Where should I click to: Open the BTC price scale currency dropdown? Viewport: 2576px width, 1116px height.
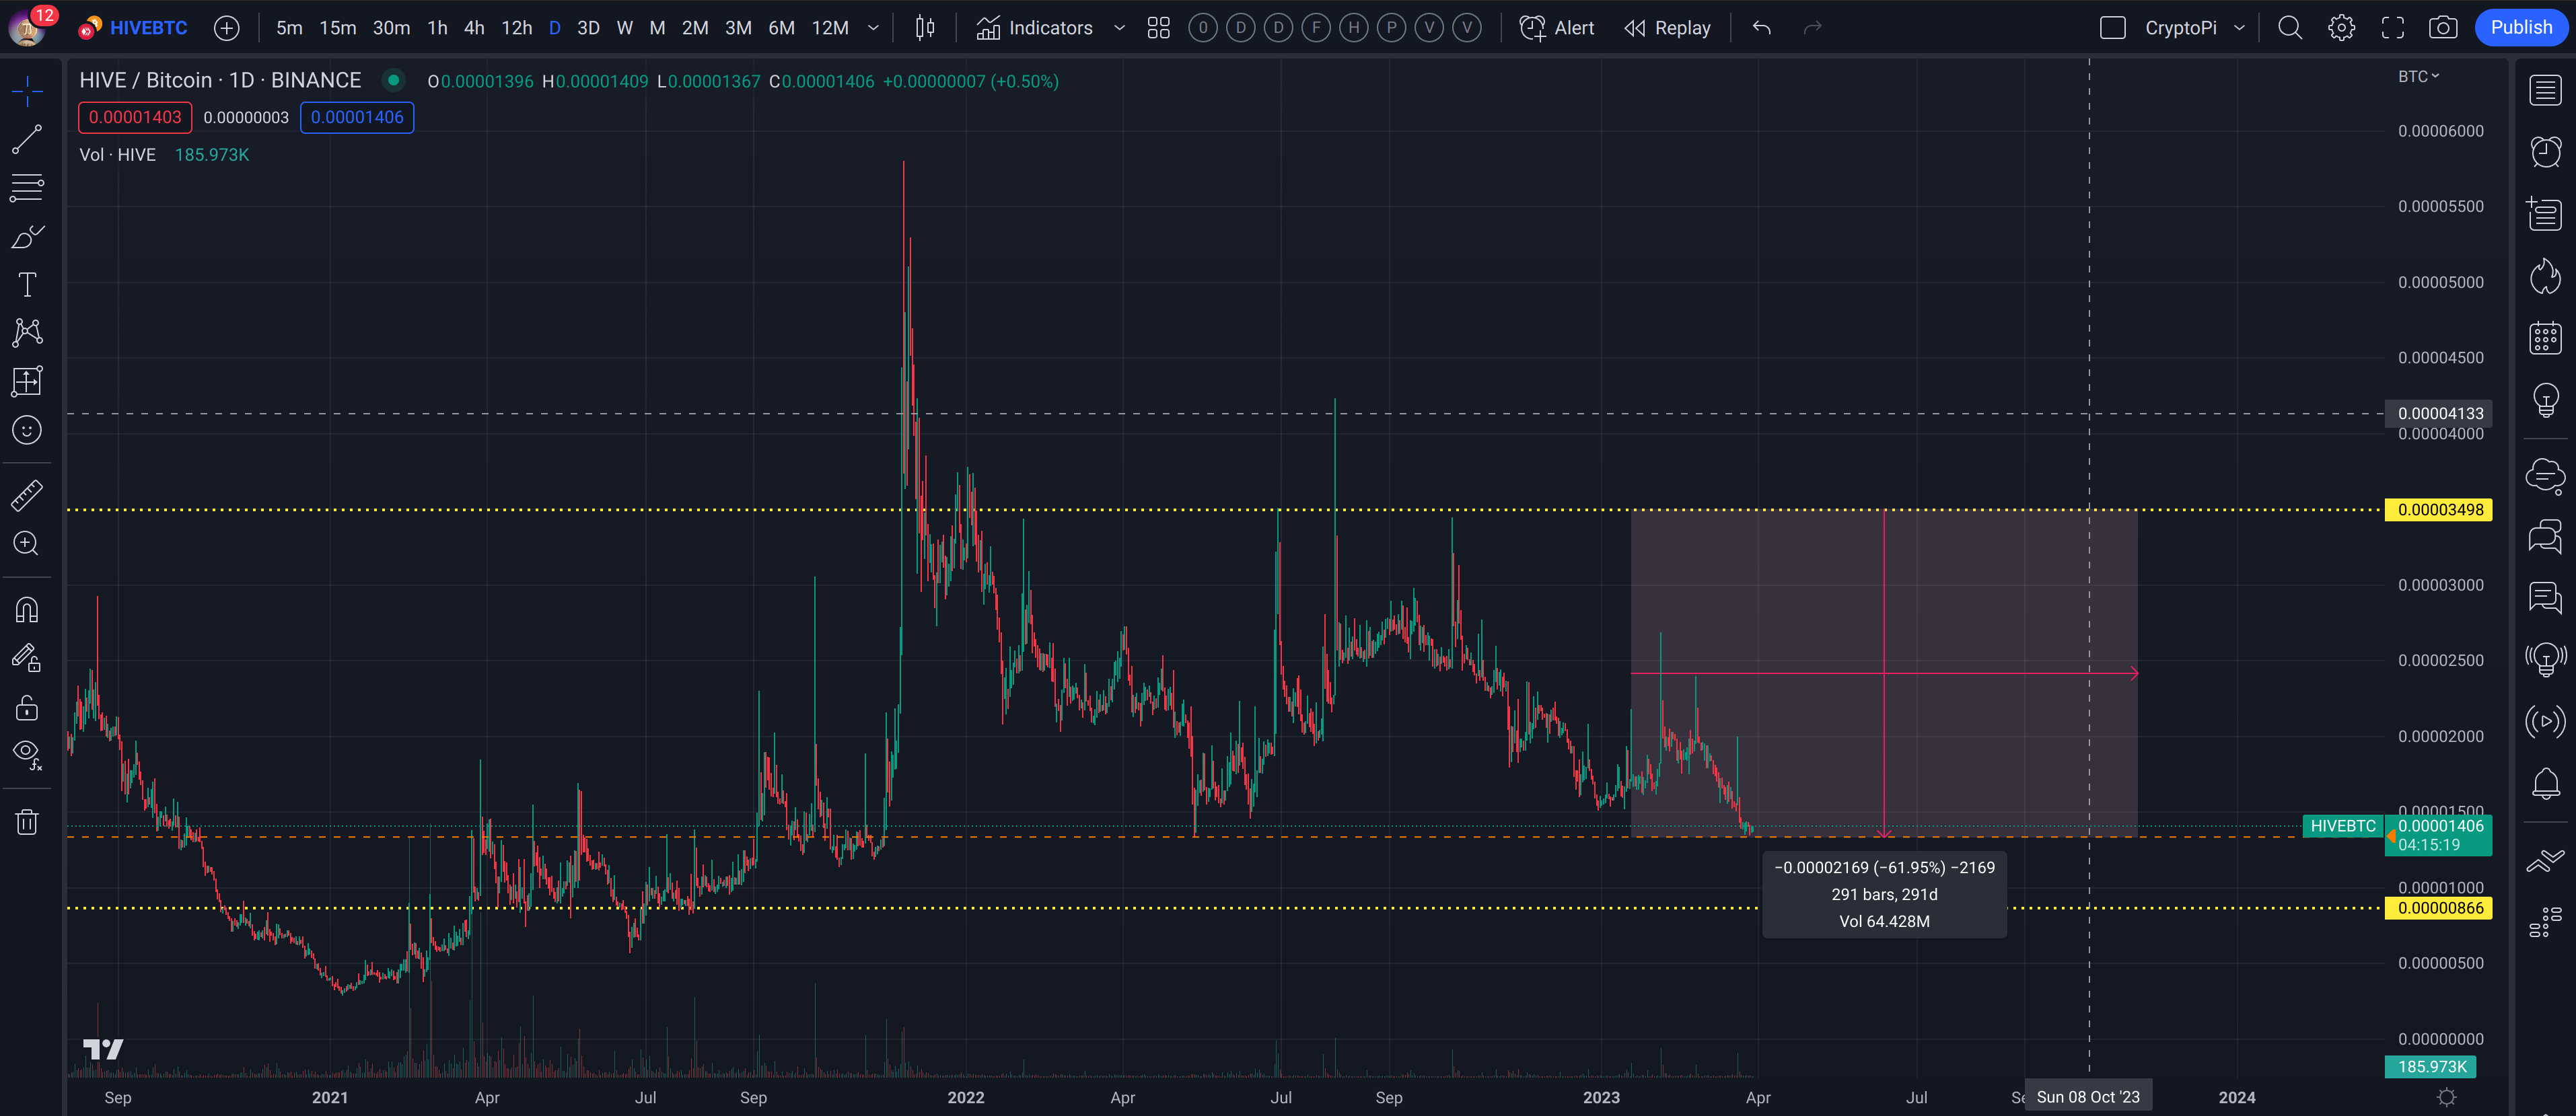pos(2418,76)
